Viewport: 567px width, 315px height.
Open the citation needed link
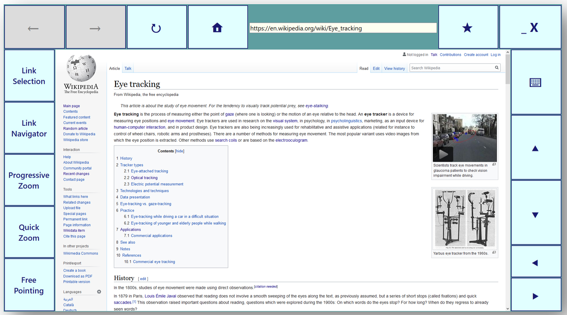point(266,287)
